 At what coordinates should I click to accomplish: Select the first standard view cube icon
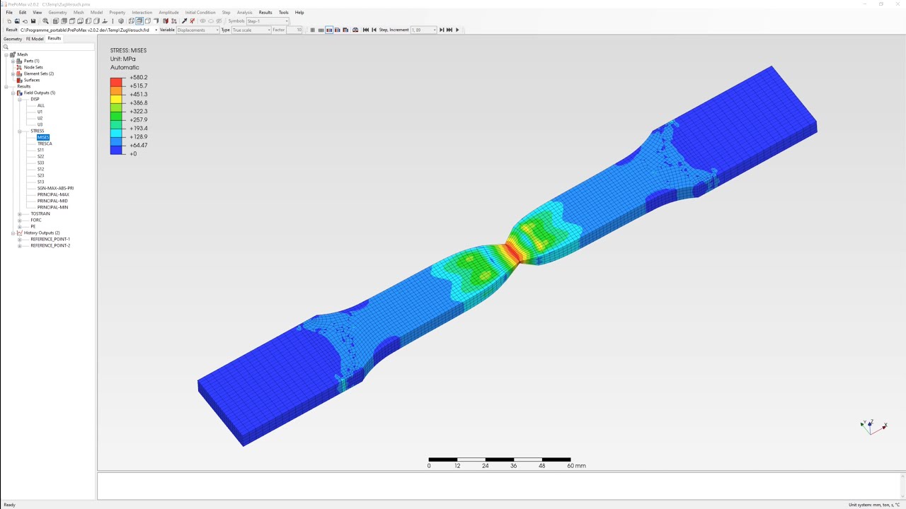[x=56, y=21]
